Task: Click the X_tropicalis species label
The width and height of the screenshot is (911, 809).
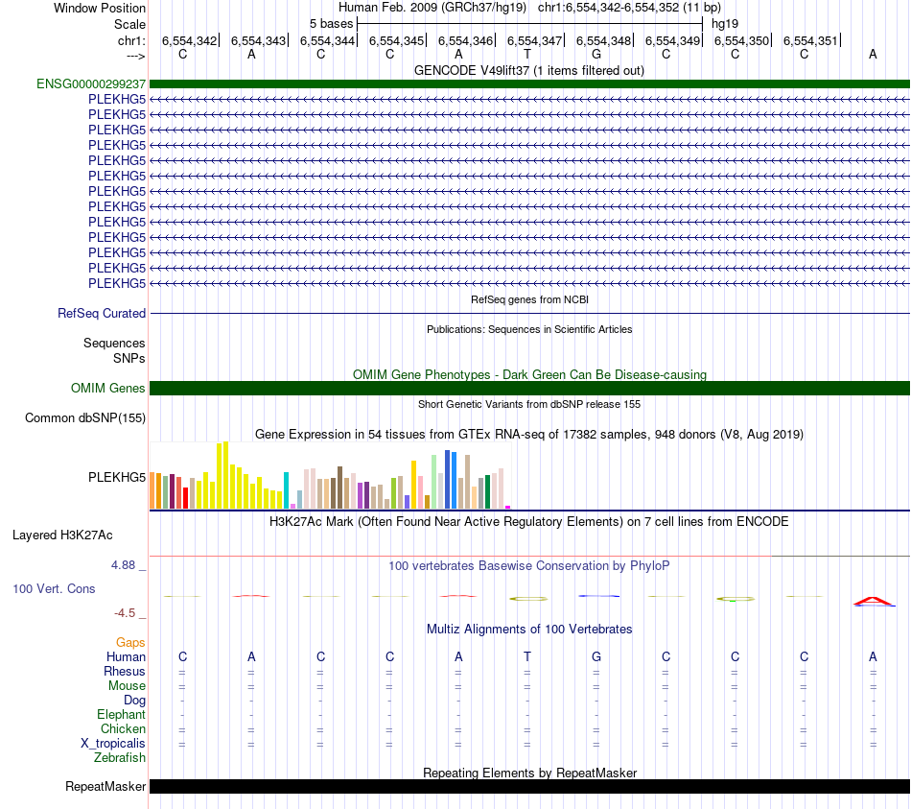Action: 113,744
